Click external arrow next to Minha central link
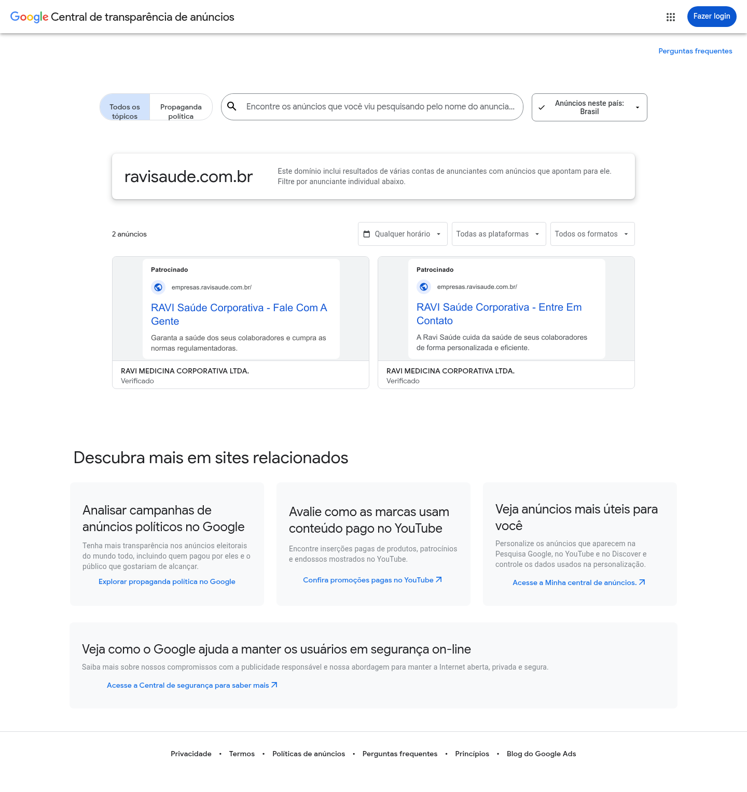Viewport: 747px width, 792px height. pos(642,582)
